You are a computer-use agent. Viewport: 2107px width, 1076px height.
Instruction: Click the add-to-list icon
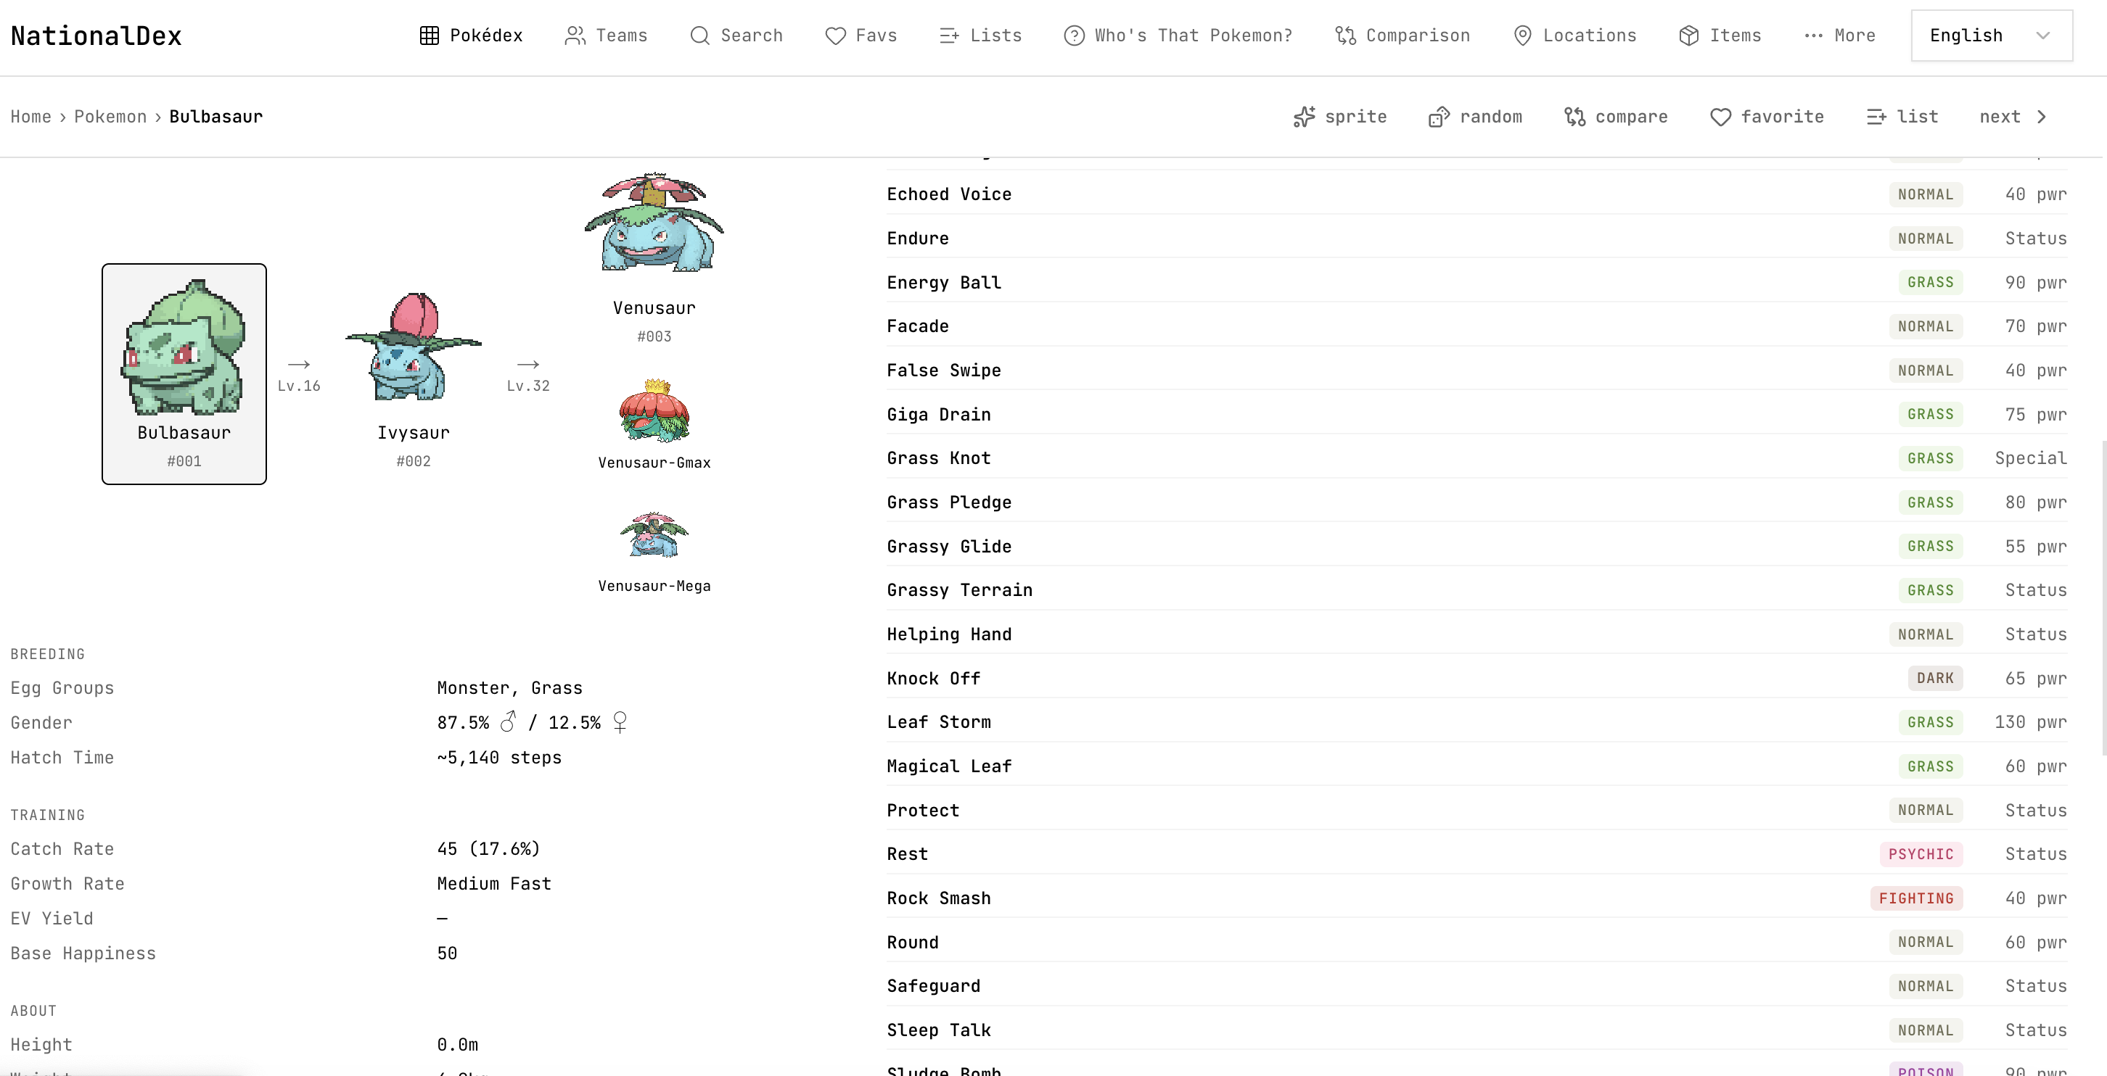(x=1876, y=117)
